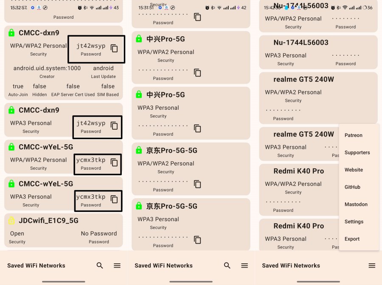The image size is (382, 285).
Task: Open hamburger menu in middle phone screen
Action: tap(244, 265)
